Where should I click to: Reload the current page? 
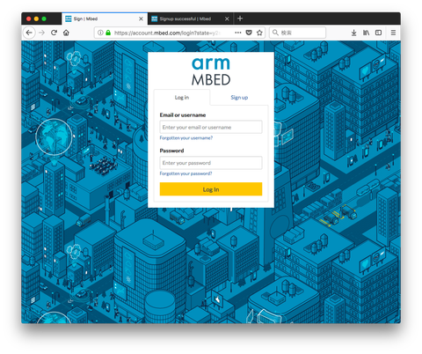click(x=54, y=33)
